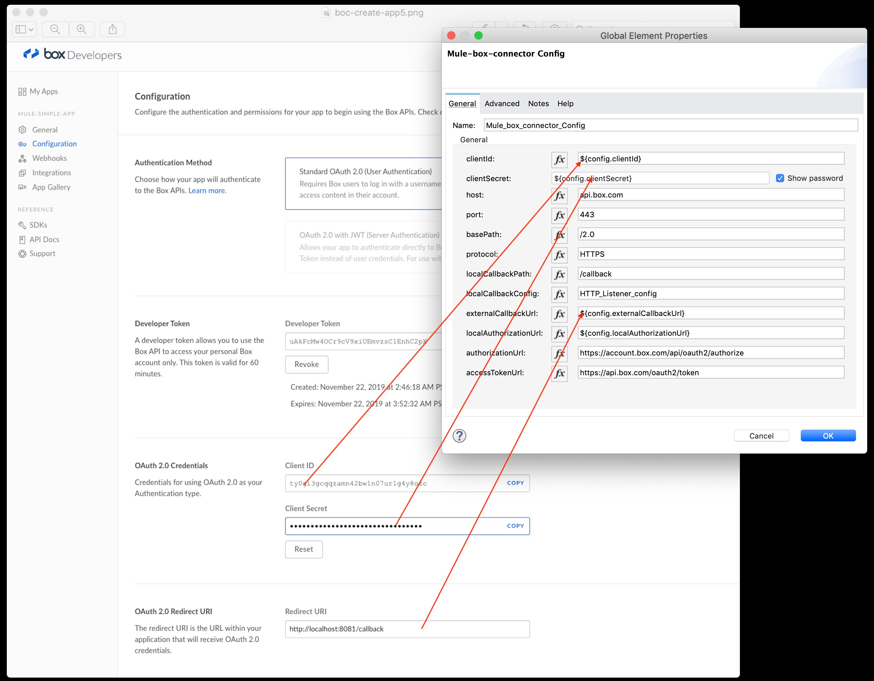Uncheck the Show password checkbox
The width and height of the screenshot is (874, 681).
point(780,178)
